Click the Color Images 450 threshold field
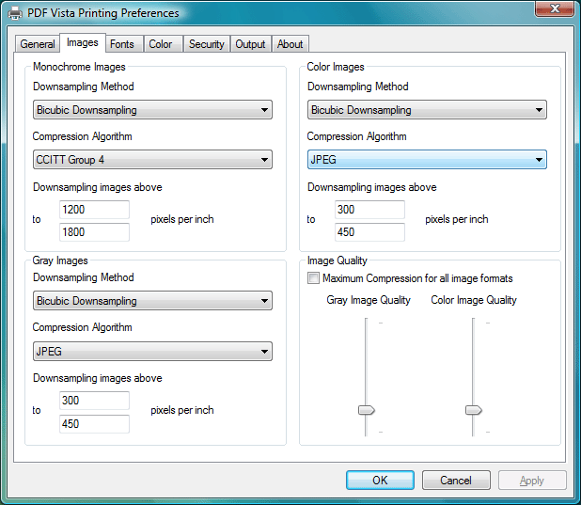This screenshot has width=581, height=505. coord(369,232)
